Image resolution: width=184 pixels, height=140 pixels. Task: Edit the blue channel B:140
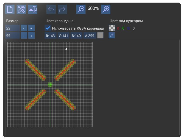point(76,36)
